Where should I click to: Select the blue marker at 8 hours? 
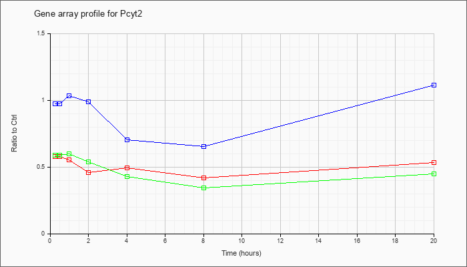[x=203, y=146]
